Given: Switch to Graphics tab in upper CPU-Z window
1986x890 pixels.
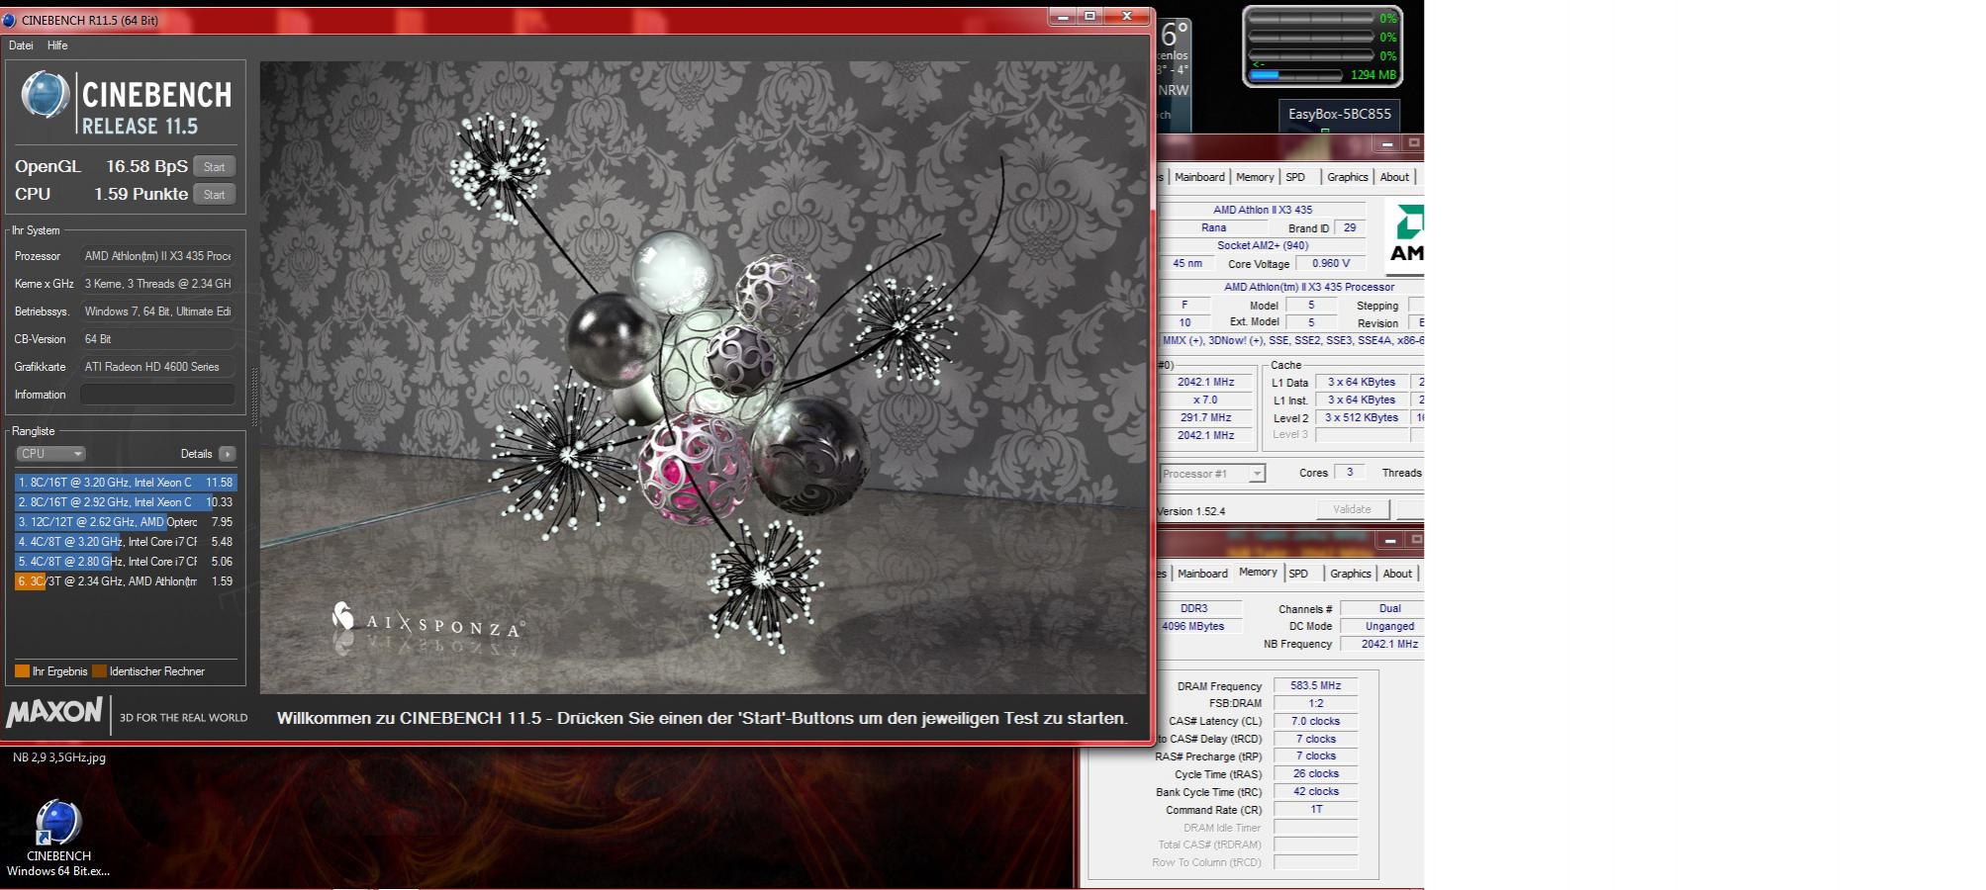Looking at the screenshot, I should pos(1347,177).
